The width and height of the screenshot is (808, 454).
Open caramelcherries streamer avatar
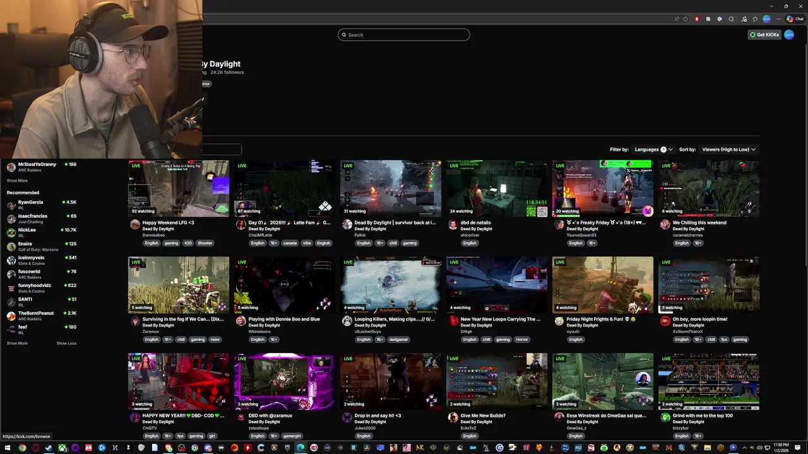[665, 224]
